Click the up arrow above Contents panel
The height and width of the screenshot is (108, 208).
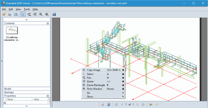pos(27,19)
